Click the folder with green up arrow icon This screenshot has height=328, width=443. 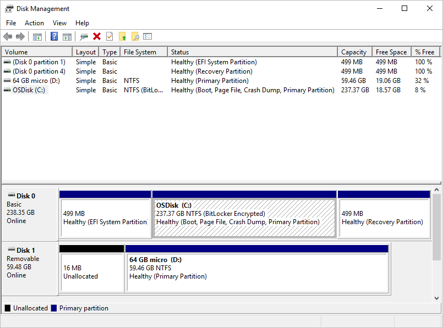click(122, 36)
